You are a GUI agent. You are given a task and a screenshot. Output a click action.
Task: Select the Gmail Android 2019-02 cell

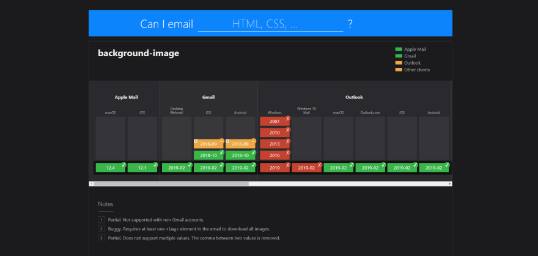click(240, 168)
